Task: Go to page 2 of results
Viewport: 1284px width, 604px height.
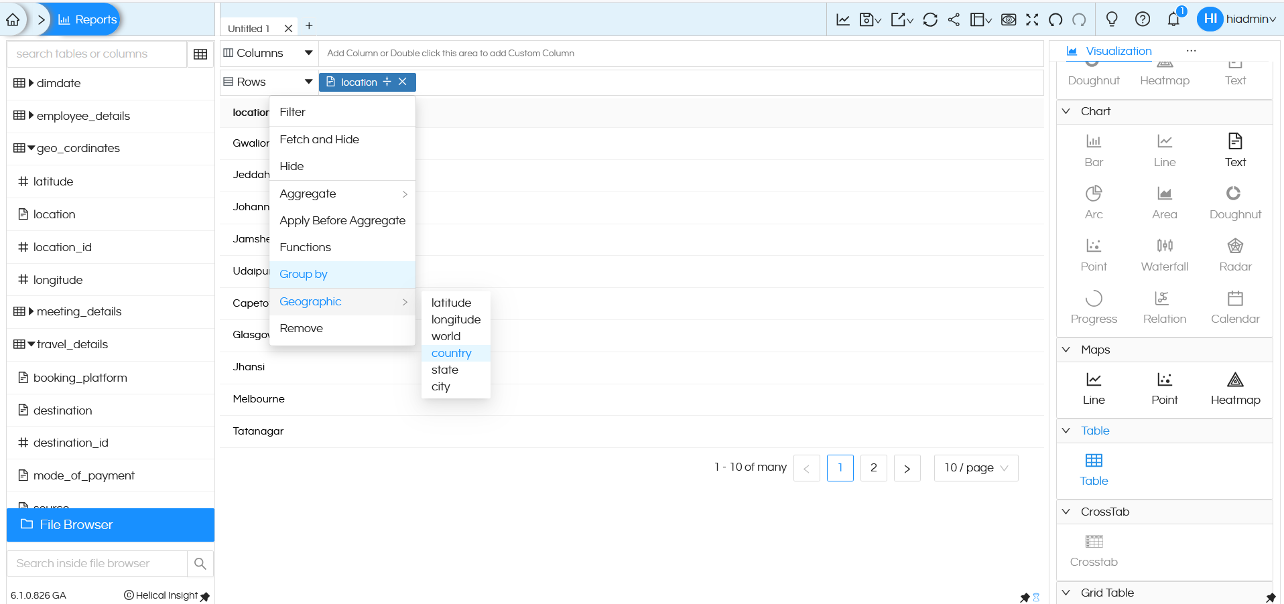Action: pos(873,468)
